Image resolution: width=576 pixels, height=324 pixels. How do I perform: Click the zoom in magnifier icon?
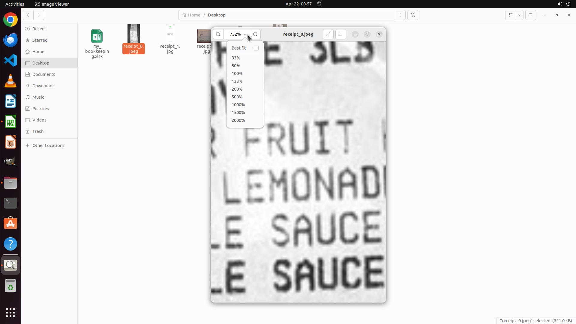click(x=255, y=34)
